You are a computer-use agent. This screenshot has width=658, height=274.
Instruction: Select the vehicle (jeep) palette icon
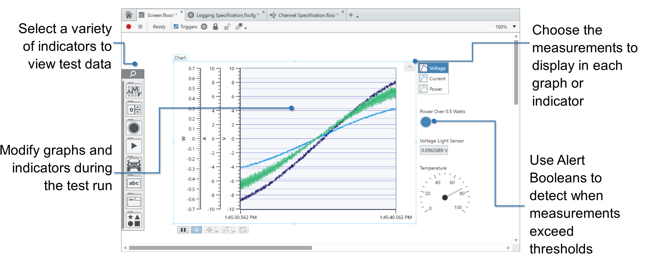(134, 164)
